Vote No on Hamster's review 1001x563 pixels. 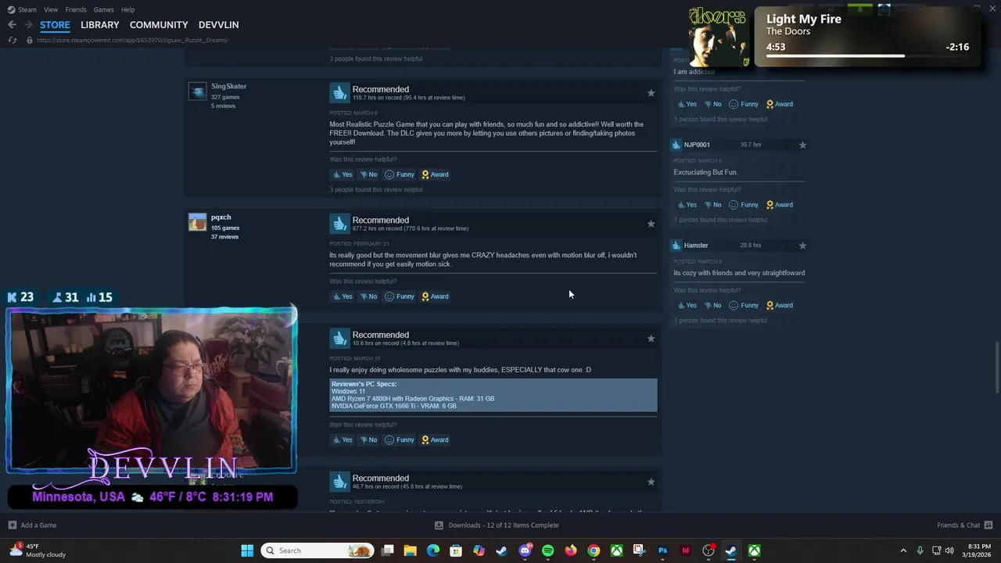(x=712, y=305)
